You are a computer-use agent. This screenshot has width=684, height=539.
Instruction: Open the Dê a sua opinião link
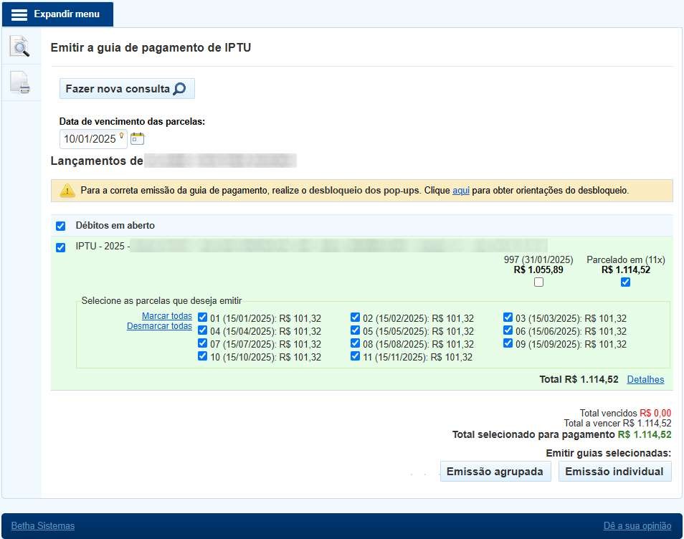[637, 526]
